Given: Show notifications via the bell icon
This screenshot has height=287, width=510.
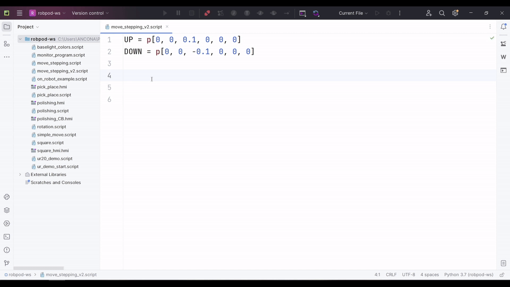Looking at the screenshot, I should [503, 27].
